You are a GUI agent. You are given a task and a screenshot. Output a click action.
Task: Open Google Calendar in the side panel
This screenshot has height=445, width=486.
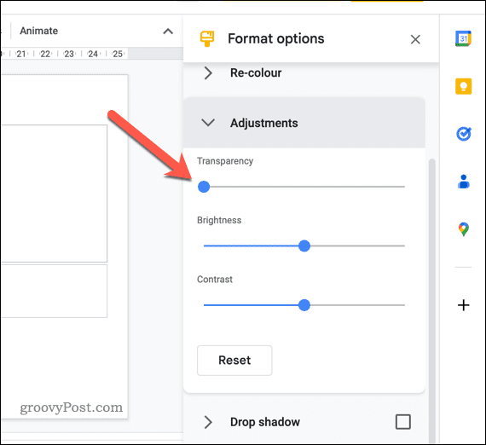[463, 38]
